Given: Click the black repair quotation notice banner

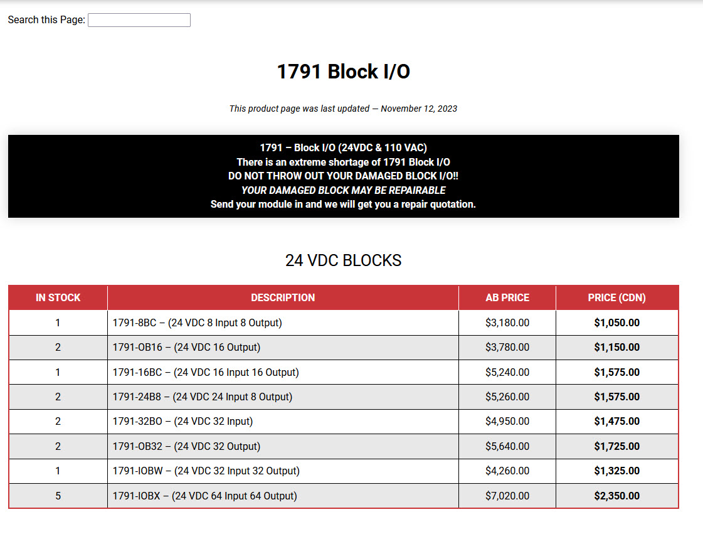Looking at the screenshot, I should [344, 176].
